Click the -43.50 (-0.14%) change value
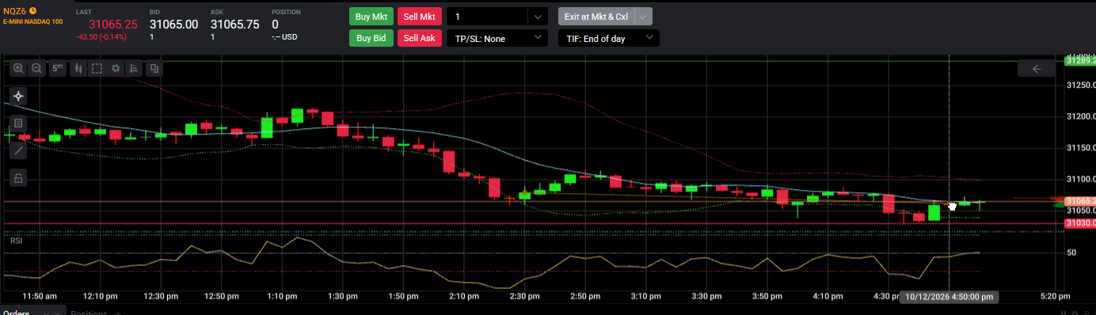Viewport: 1096px width, 315px height. pos(101,37)
